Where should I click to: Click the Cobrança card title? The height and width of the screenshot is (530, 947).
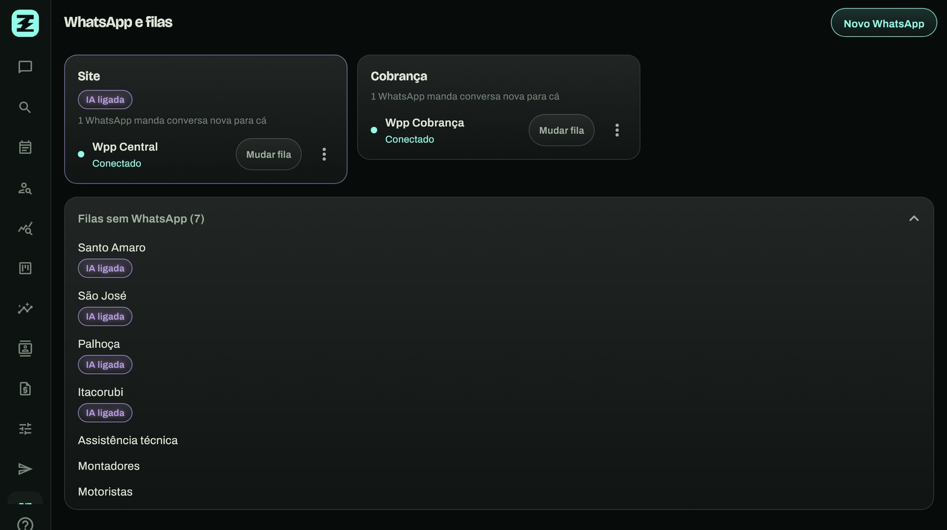(399, 76)
